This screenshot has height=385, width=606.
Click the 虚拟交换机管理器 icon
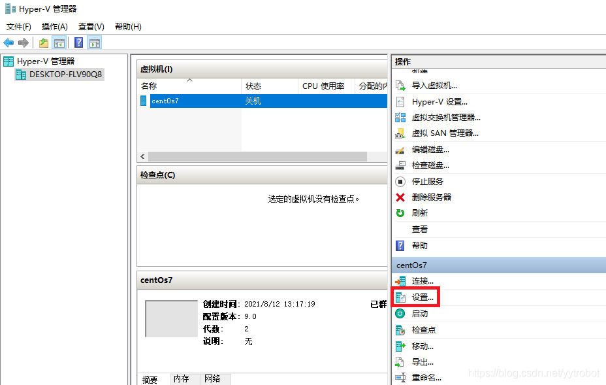400,118
